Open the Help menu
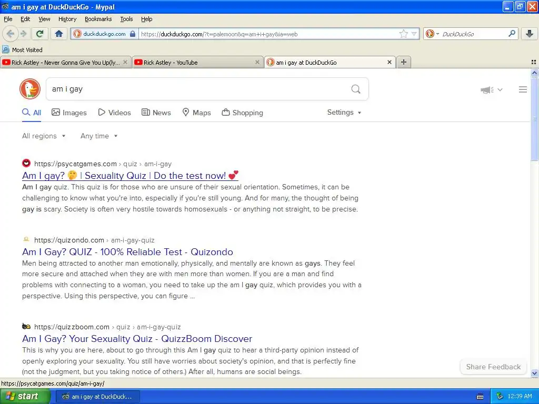The image size is (539, 404). coord(147,19)
